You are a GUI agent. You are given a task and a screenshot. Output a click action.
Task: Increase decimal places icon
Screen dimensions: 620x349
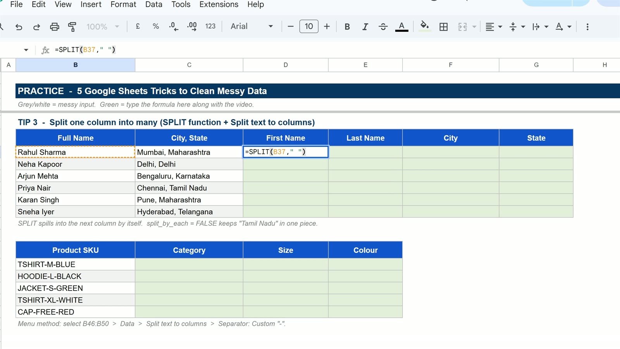tap(192, 26)
